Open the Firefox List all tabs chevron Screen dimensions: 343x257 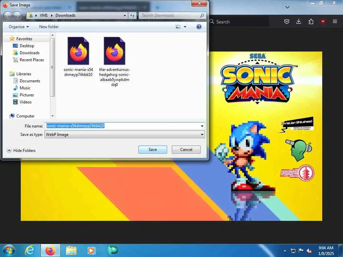[287, 7]
